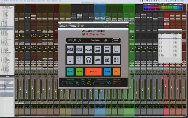Collapse bottom panel using triangle under MixChecker

(93, 88)
